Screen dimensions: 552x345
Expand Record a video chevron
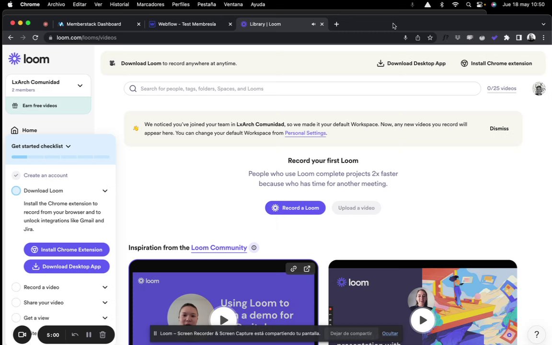[105, 287]
